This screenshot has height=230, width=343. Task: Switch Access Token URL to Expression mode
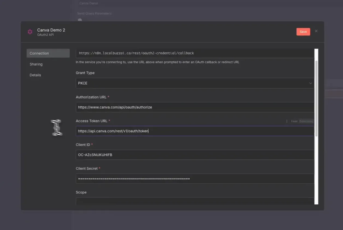pos(306,121)
